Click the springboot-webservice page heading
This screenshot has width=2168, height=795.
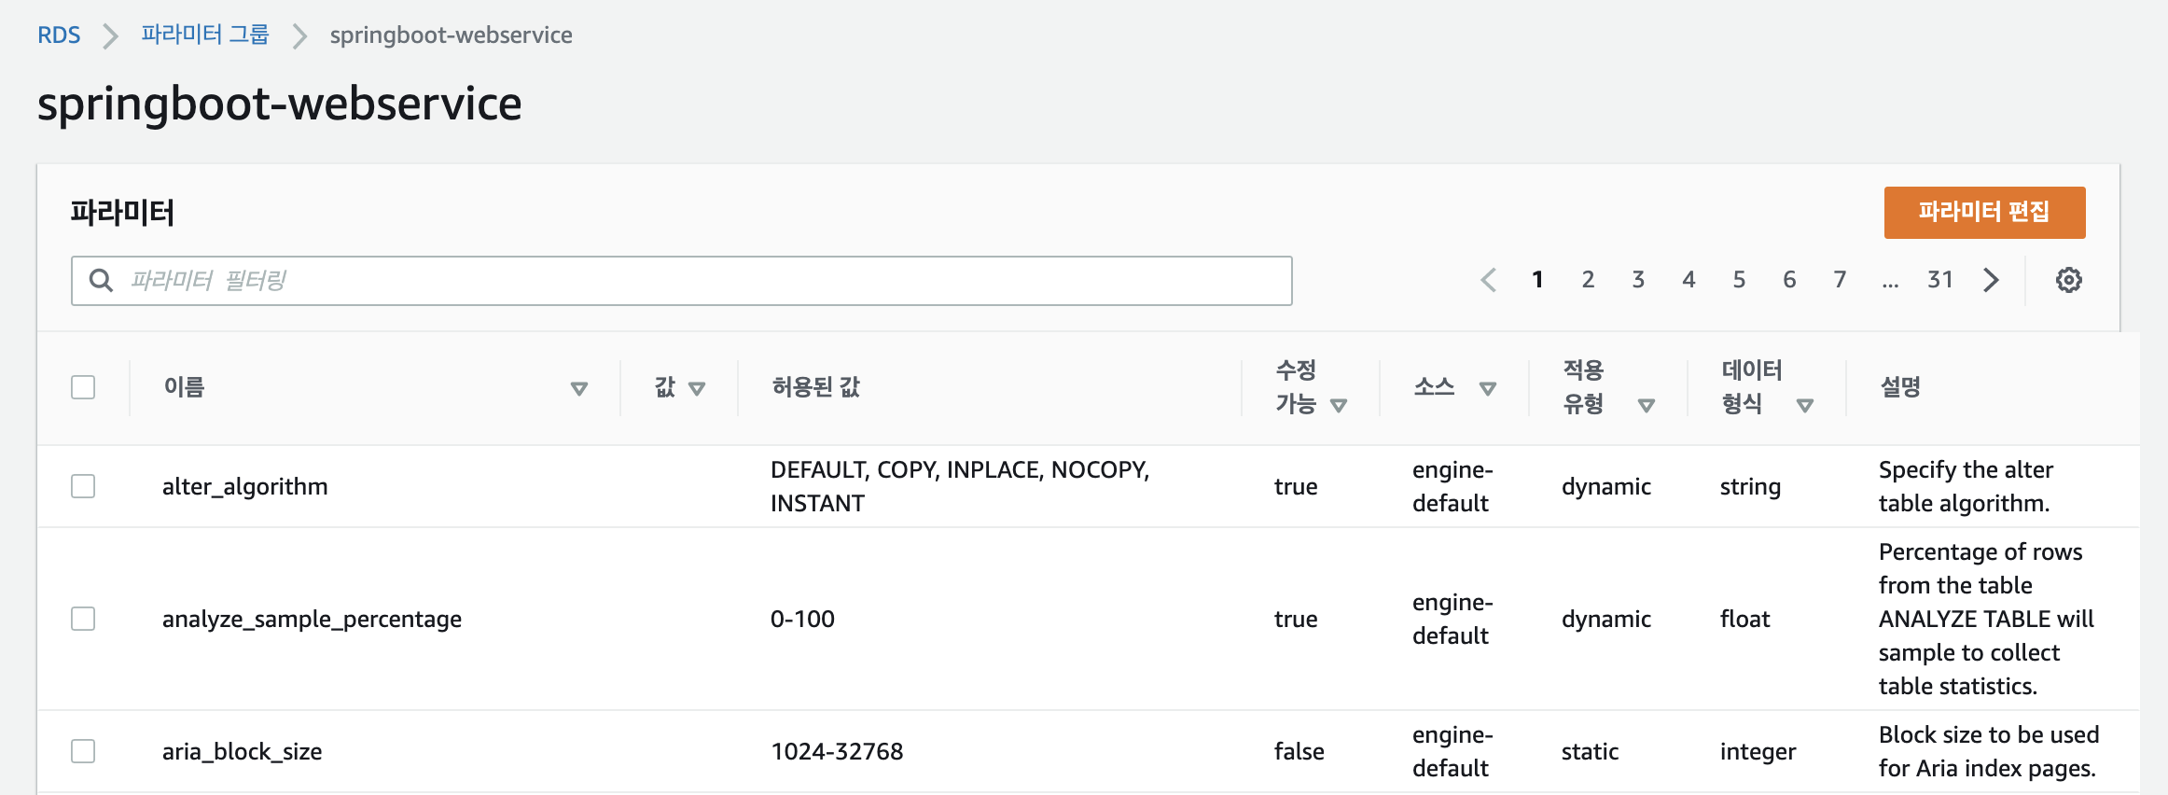pos(280,104)
